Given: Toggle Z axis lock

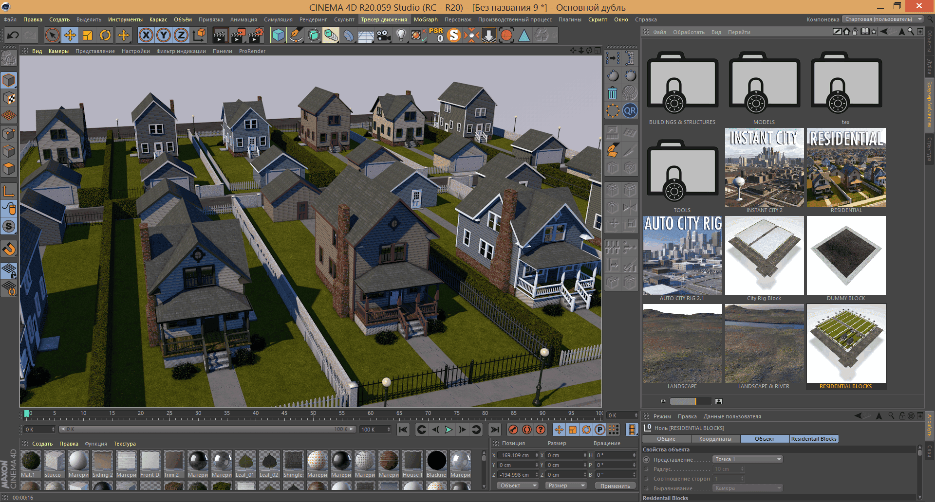Looking at the screenshot, I should click(x=181, y=35).
